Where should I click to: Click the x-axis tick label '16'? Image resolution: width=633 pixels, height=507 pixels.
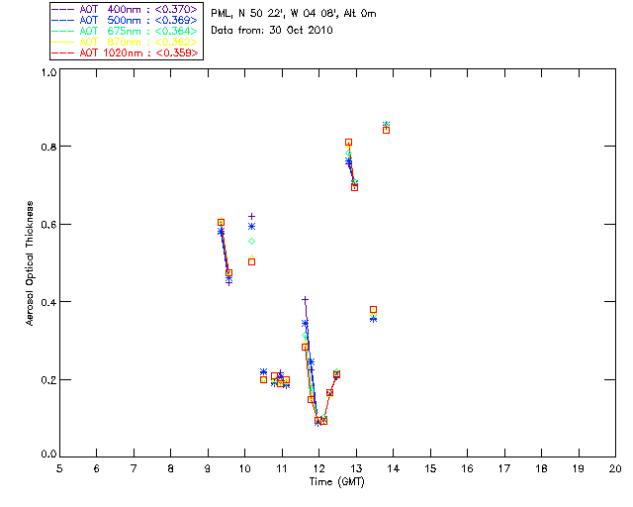(468, 468)
